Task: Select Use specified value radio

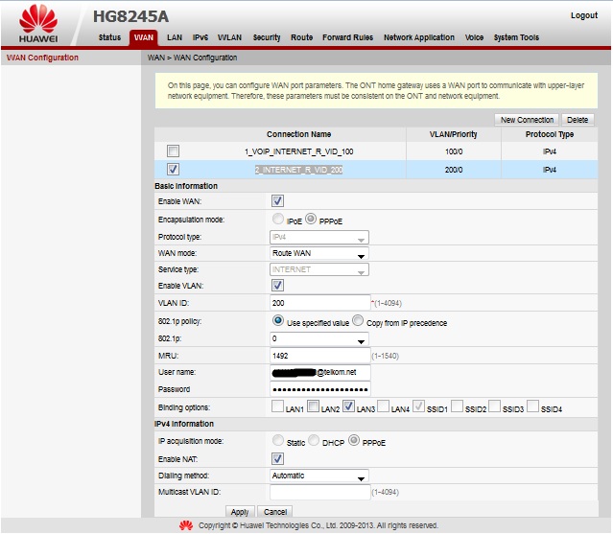Action: (x=278, y=321)
